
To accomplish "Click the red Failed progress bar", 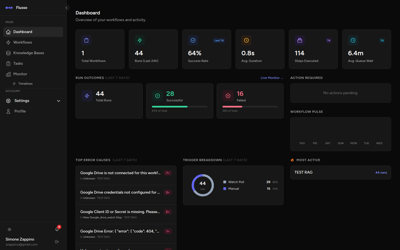I will point(232,107).
